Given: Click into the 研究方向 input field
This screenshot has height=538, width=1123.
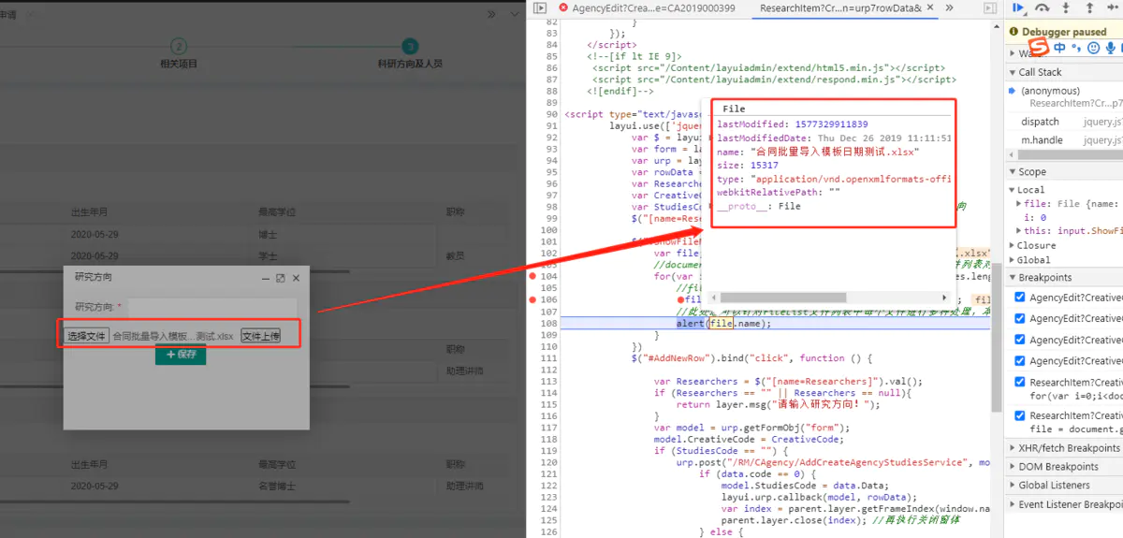Looking at the screenshot, I should (211, 307).
